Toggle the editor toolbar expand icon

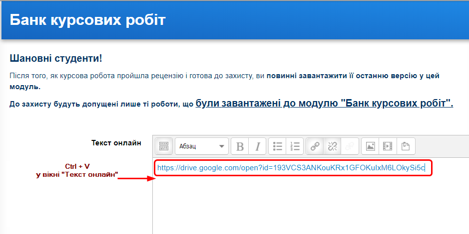tap(164, 146)
